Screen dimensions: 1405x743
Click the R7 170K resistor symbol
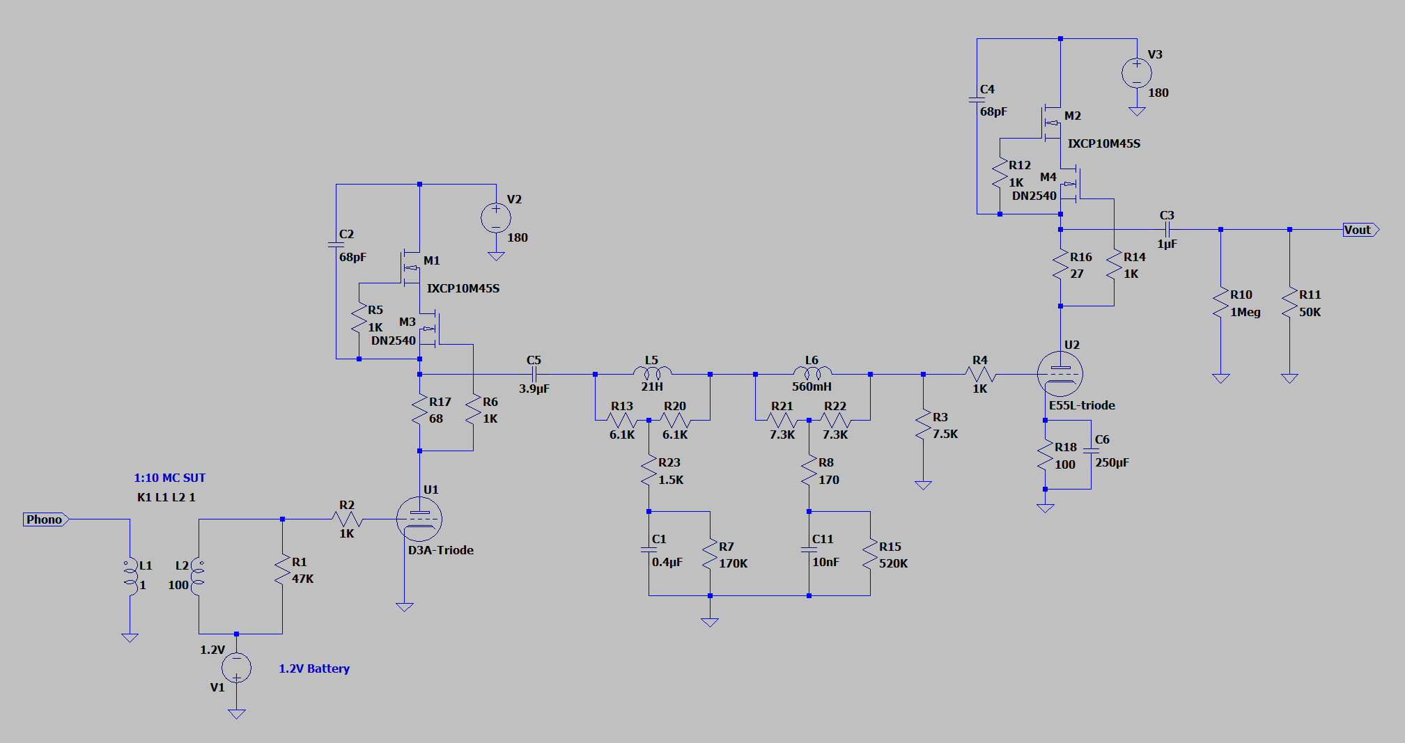click(x=710, y=554)
